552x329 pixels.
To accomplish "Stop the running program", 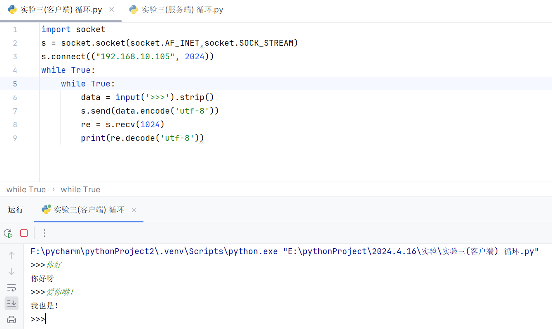I will click(24, 233).
